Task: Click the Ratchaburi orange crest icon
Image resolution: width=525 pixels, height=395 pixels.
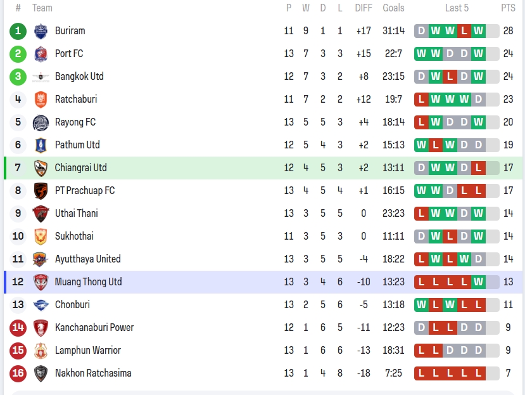Action: [x=41, y=100]
